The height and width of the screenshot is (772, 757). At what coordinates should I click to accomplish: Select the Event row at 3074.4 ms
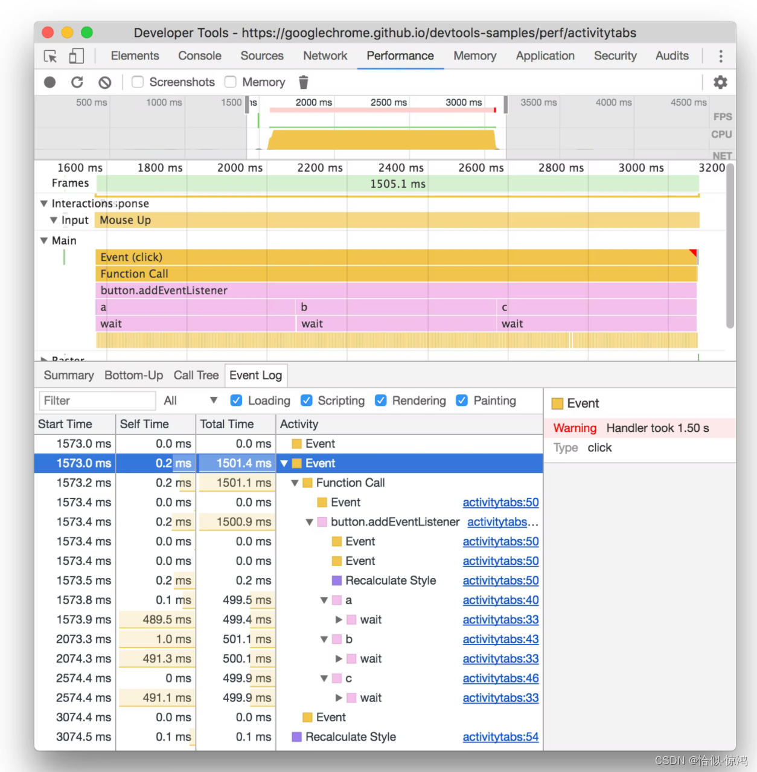pos(289,718)
